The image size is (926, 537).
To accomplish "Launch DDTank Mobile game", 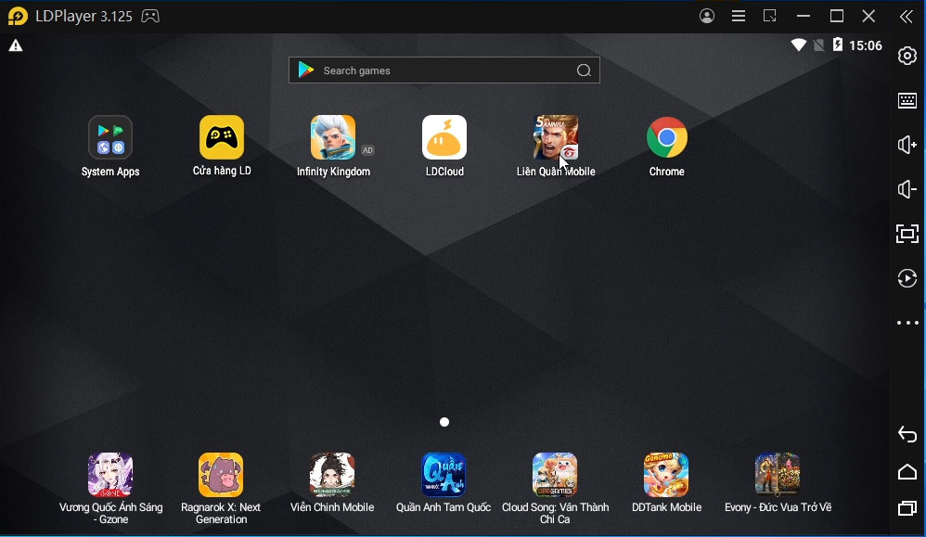I will click(666, 476).
